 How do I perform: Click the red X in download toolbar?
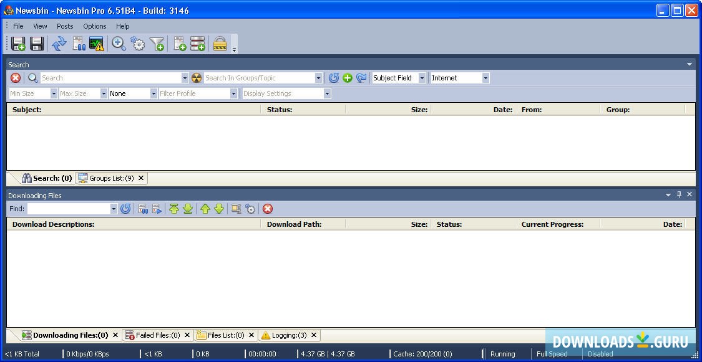[268, 209]
